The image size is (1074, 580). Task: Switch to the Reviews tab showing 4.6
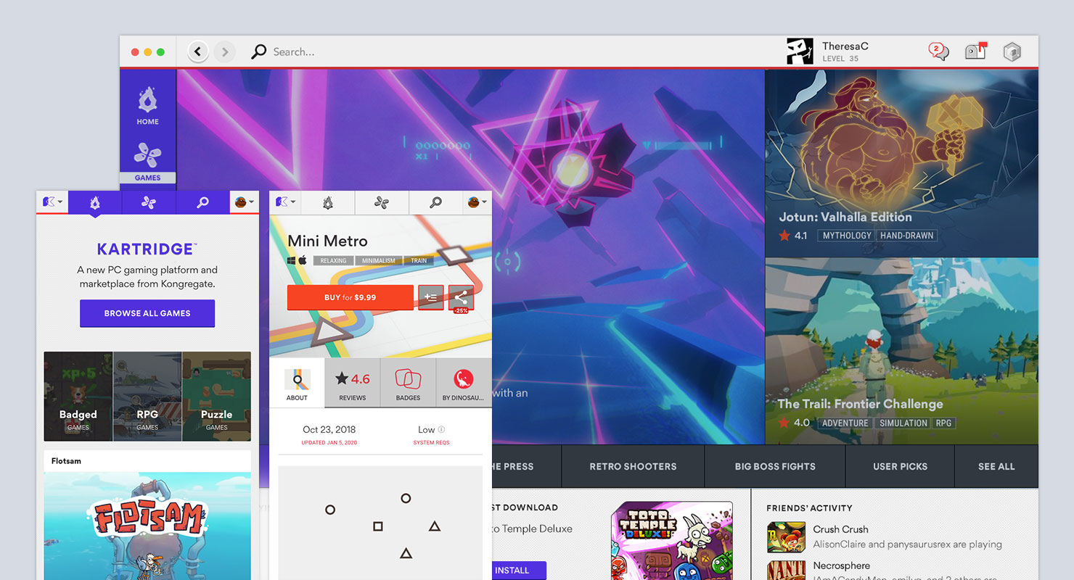pyautogui.click(x=352, y=383)
